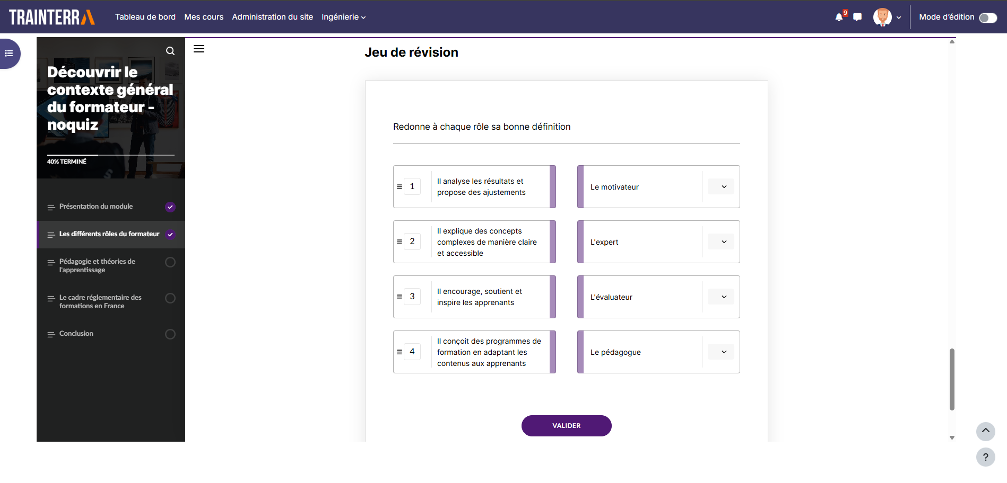Click the TRAINTERRA logo

click(x=51, y=16)
